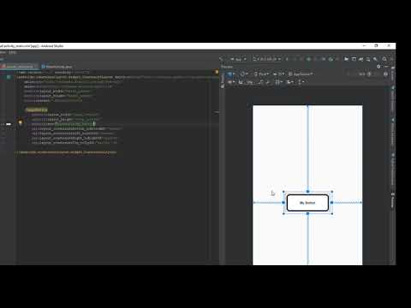Open Preview panel gear settings
The image size is (411, 308).
[x=378, y=67]
